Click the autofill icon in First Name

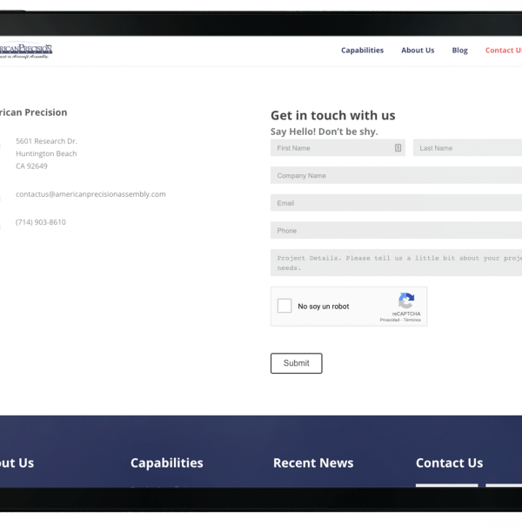pos(398,148)
